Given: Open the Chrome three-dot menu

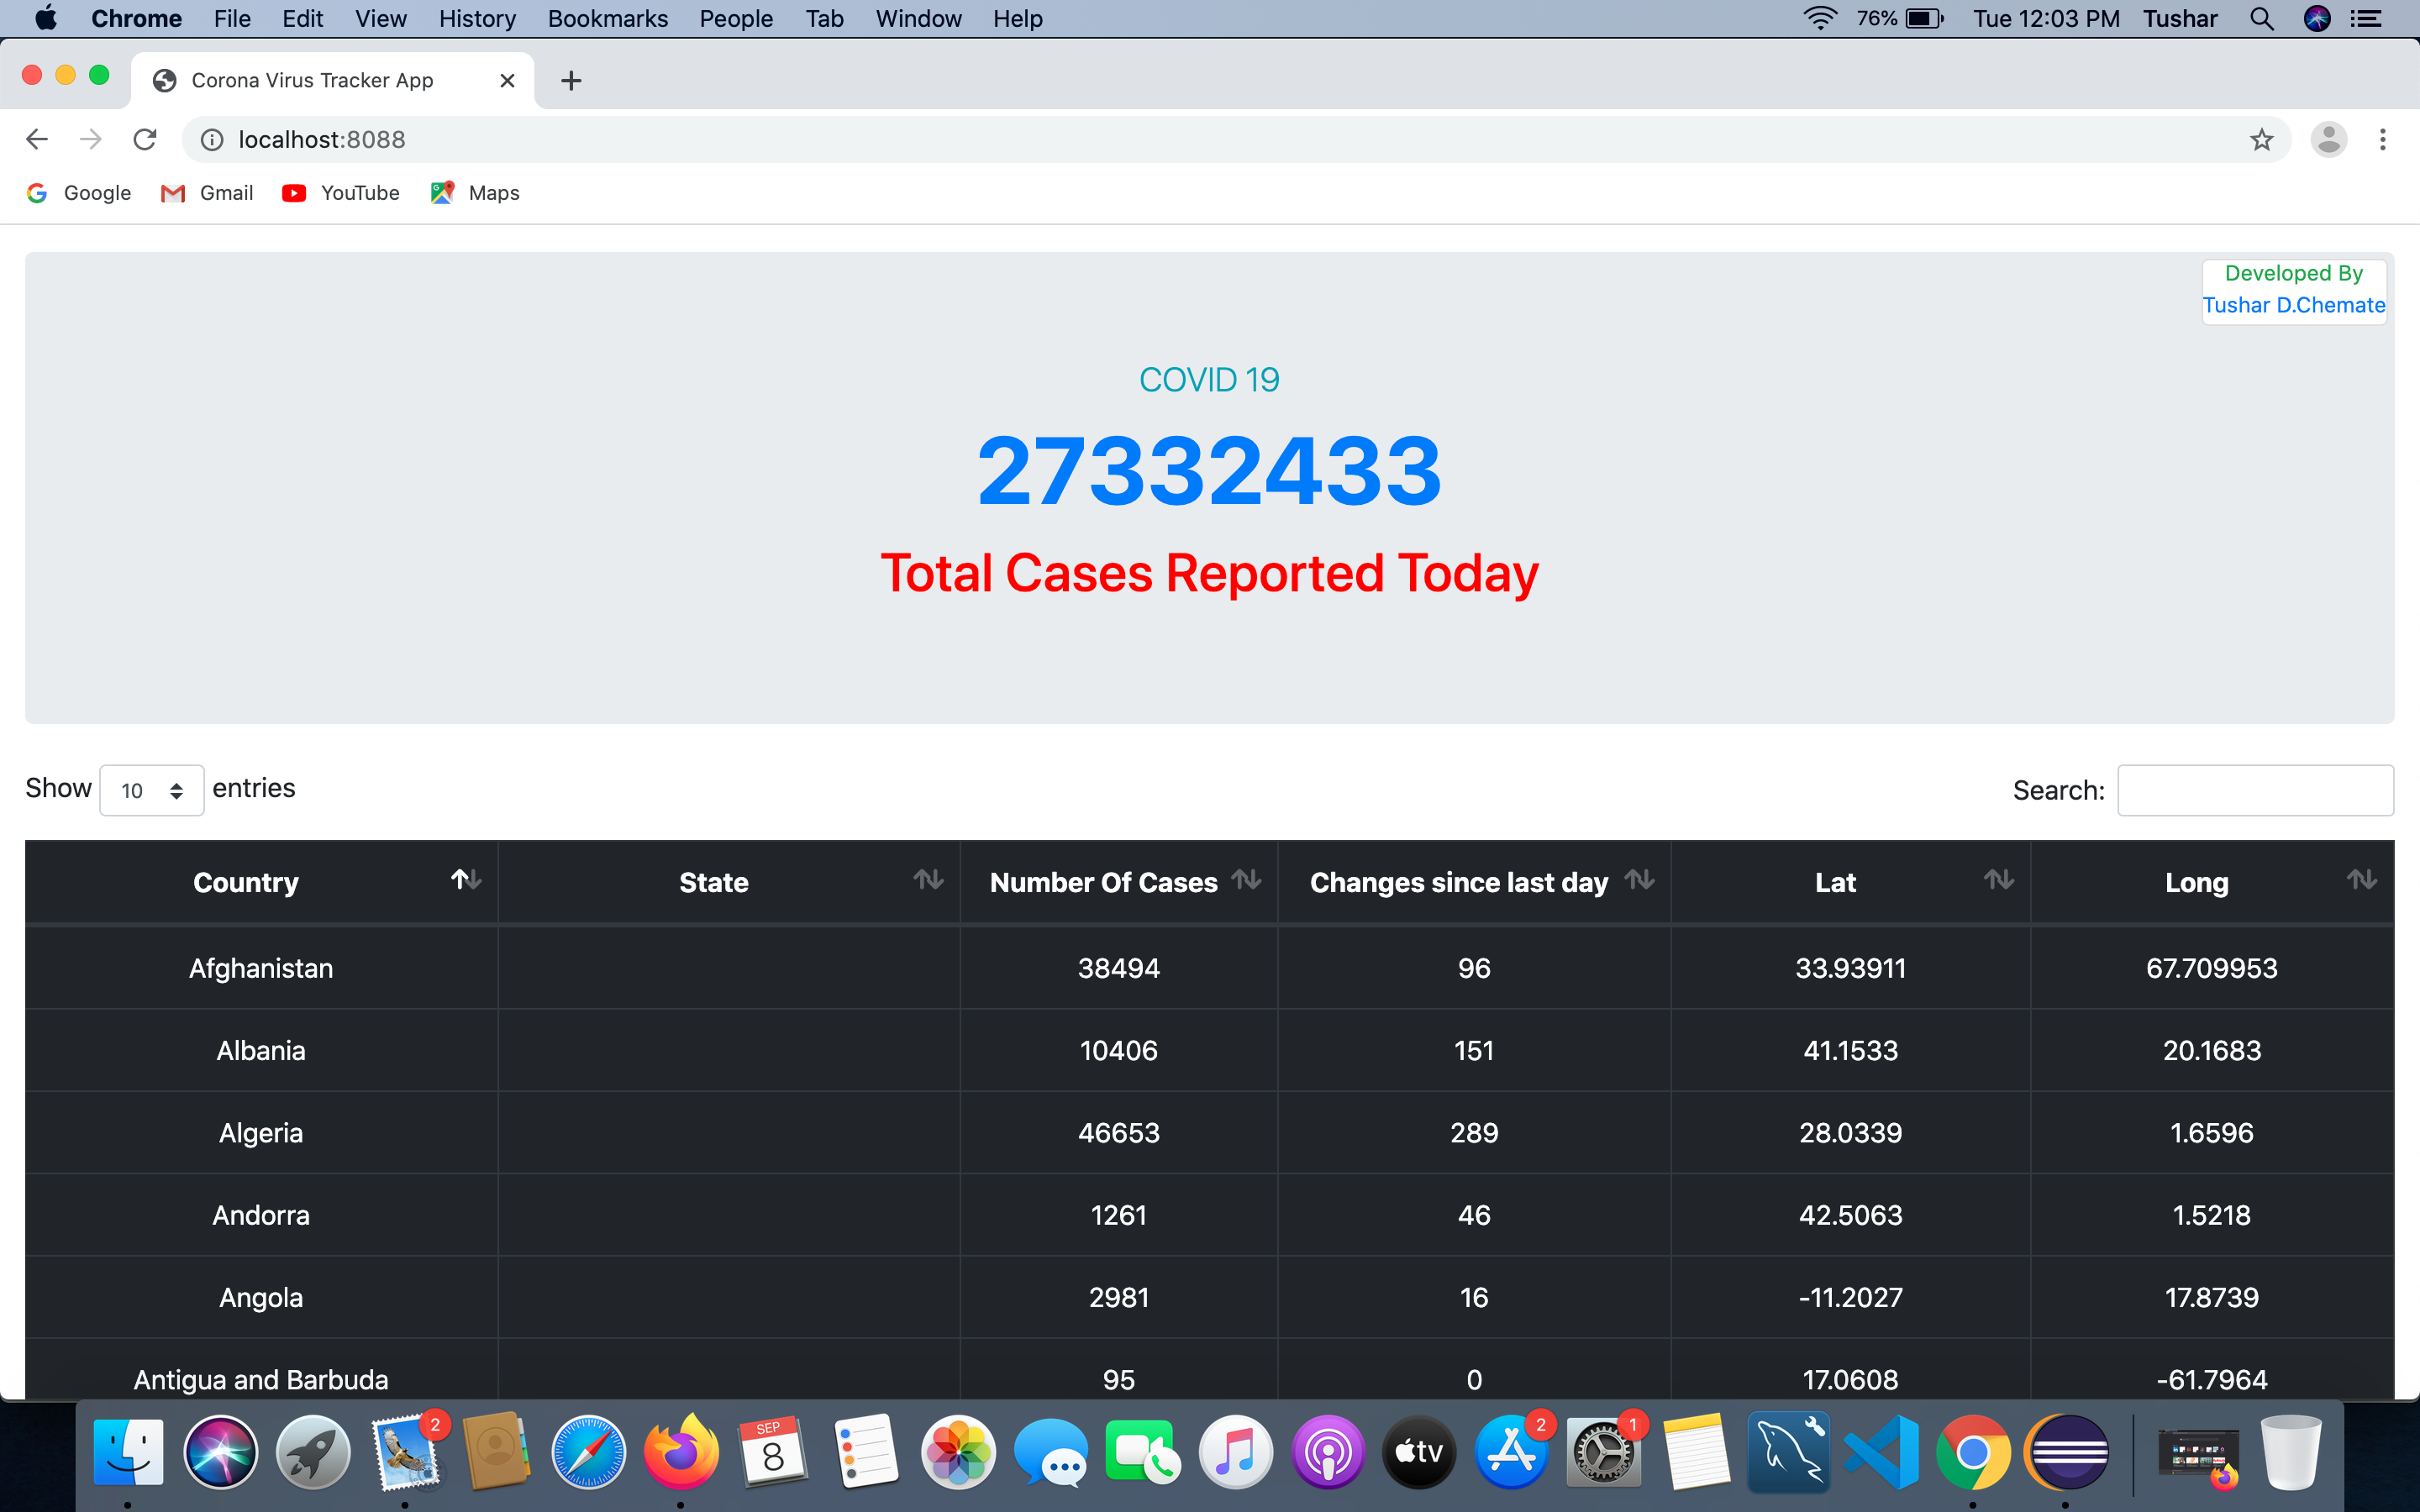Looking at the screenshot, I should coord(2384,139).
